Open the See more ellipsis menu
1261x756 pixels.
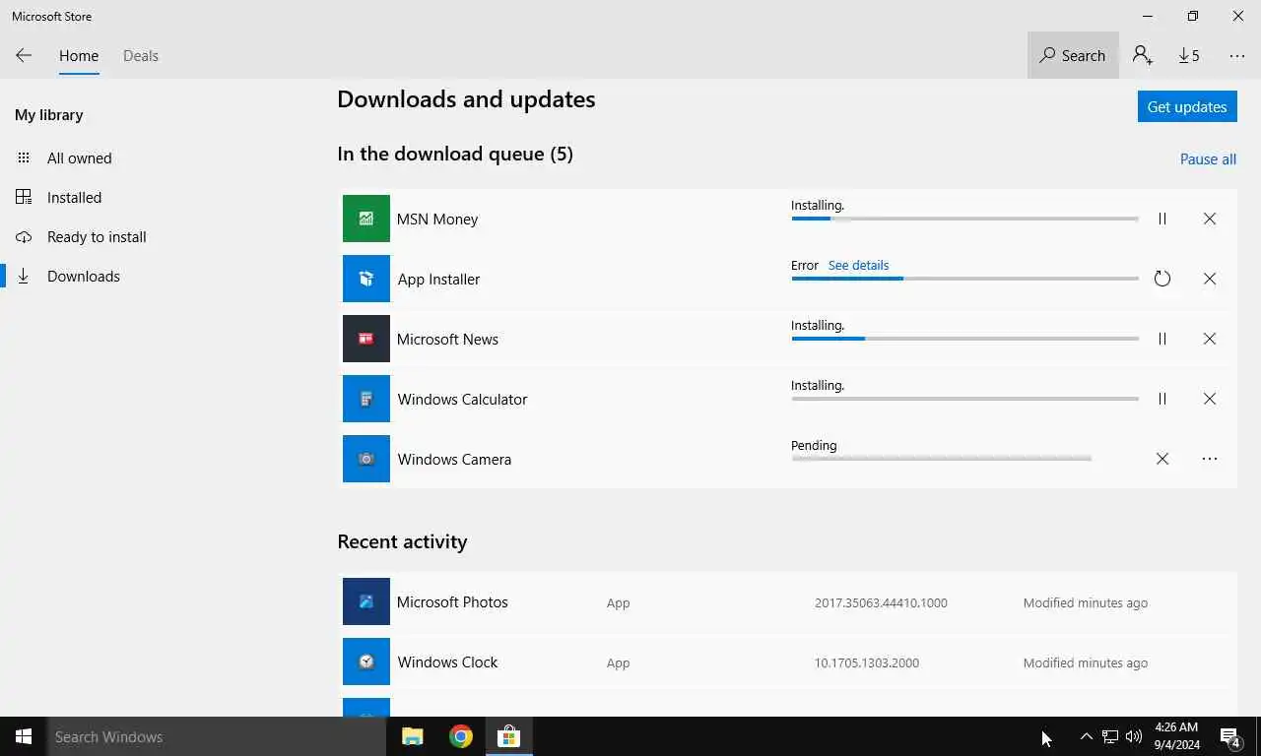[1237, 56]
